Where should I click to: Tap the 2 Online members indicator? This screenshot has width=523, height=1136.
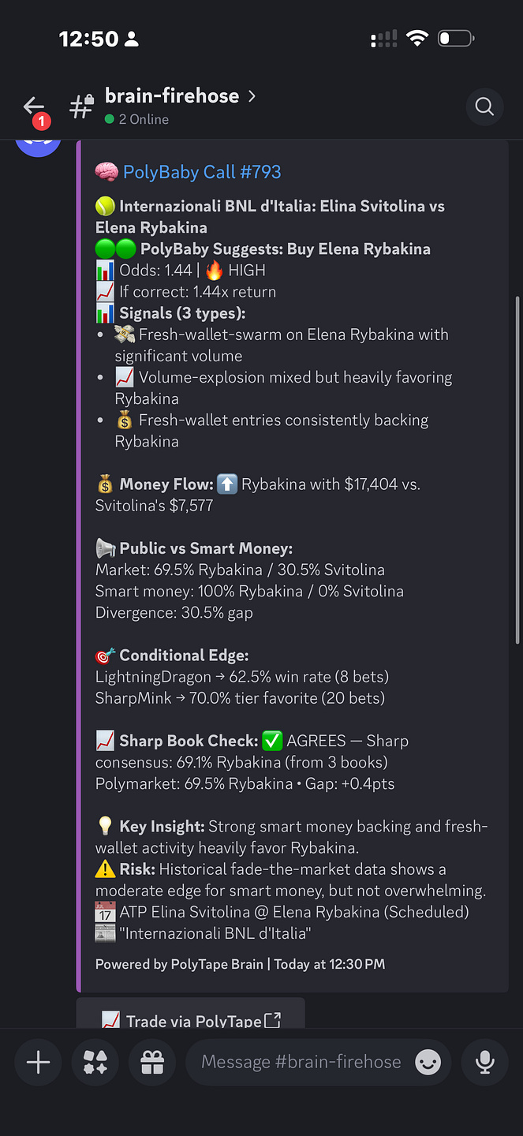coord(136,119)
